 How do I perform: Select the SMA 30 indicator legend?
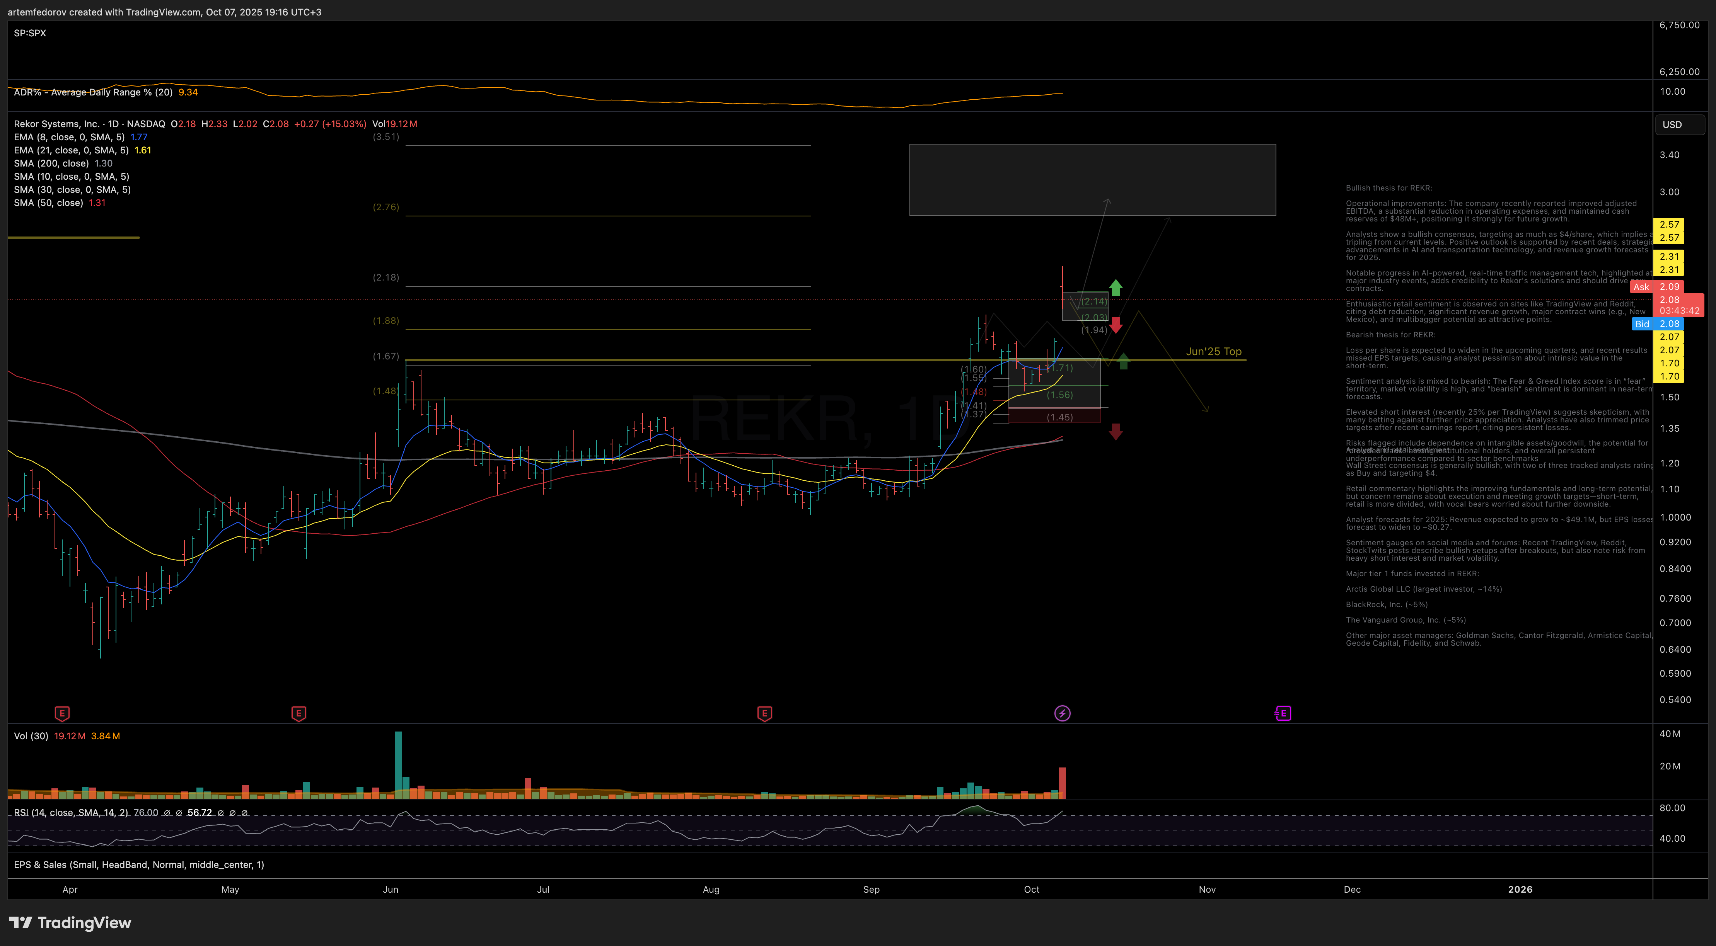click(72, 190)
